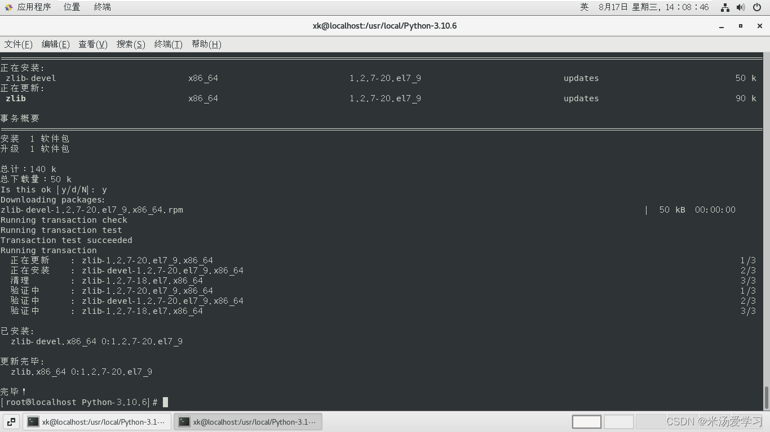Click the terminal window title text
Screen dimensions: 770x432
(x=384, y=26)
